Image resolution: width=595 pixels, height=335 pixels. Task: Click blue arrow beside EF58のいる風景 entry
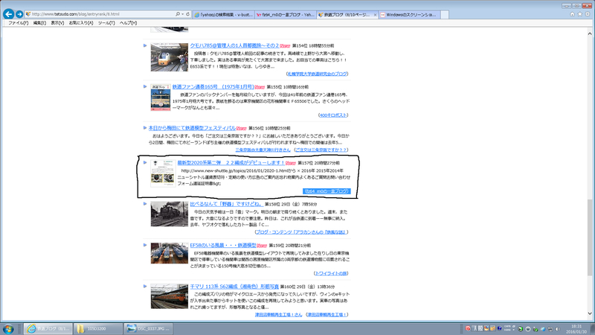145,245
